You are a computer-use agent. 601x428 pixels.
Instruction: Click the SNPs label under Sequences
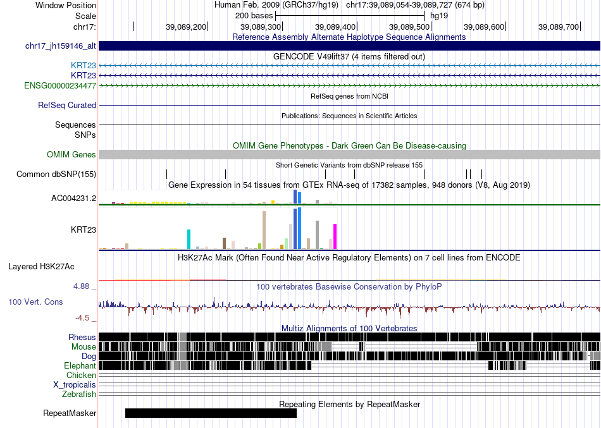click(85, 135)
